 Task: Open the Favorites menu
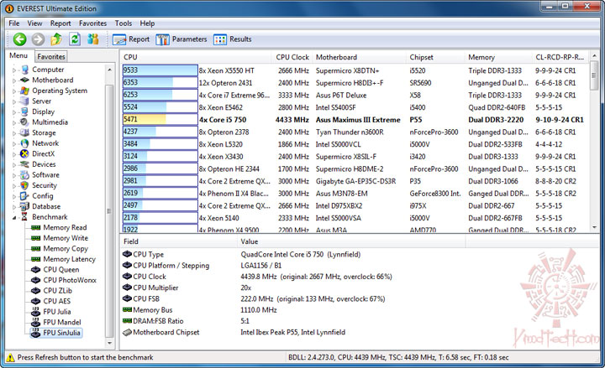pyautogui.click(x=93, y=23)
